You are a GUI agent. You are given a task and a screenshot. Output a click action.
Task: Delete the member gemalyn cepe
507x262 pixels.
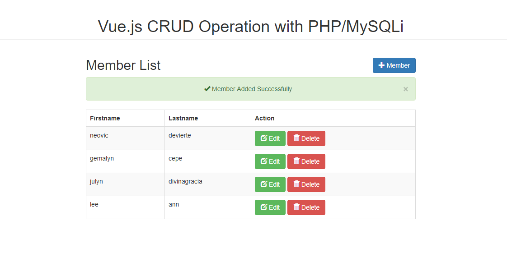point(306,161)
